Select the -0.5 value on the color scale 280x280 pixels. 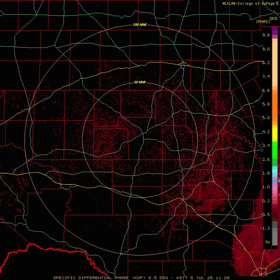click(265, 215)
